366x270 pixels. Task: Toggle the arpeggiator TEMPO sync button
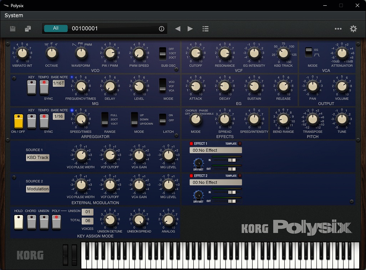pos(44,121)
